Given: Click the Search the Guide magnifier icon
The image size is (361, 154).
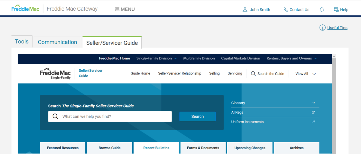Looking at the screenshot, I should click(x=253, y=74).
